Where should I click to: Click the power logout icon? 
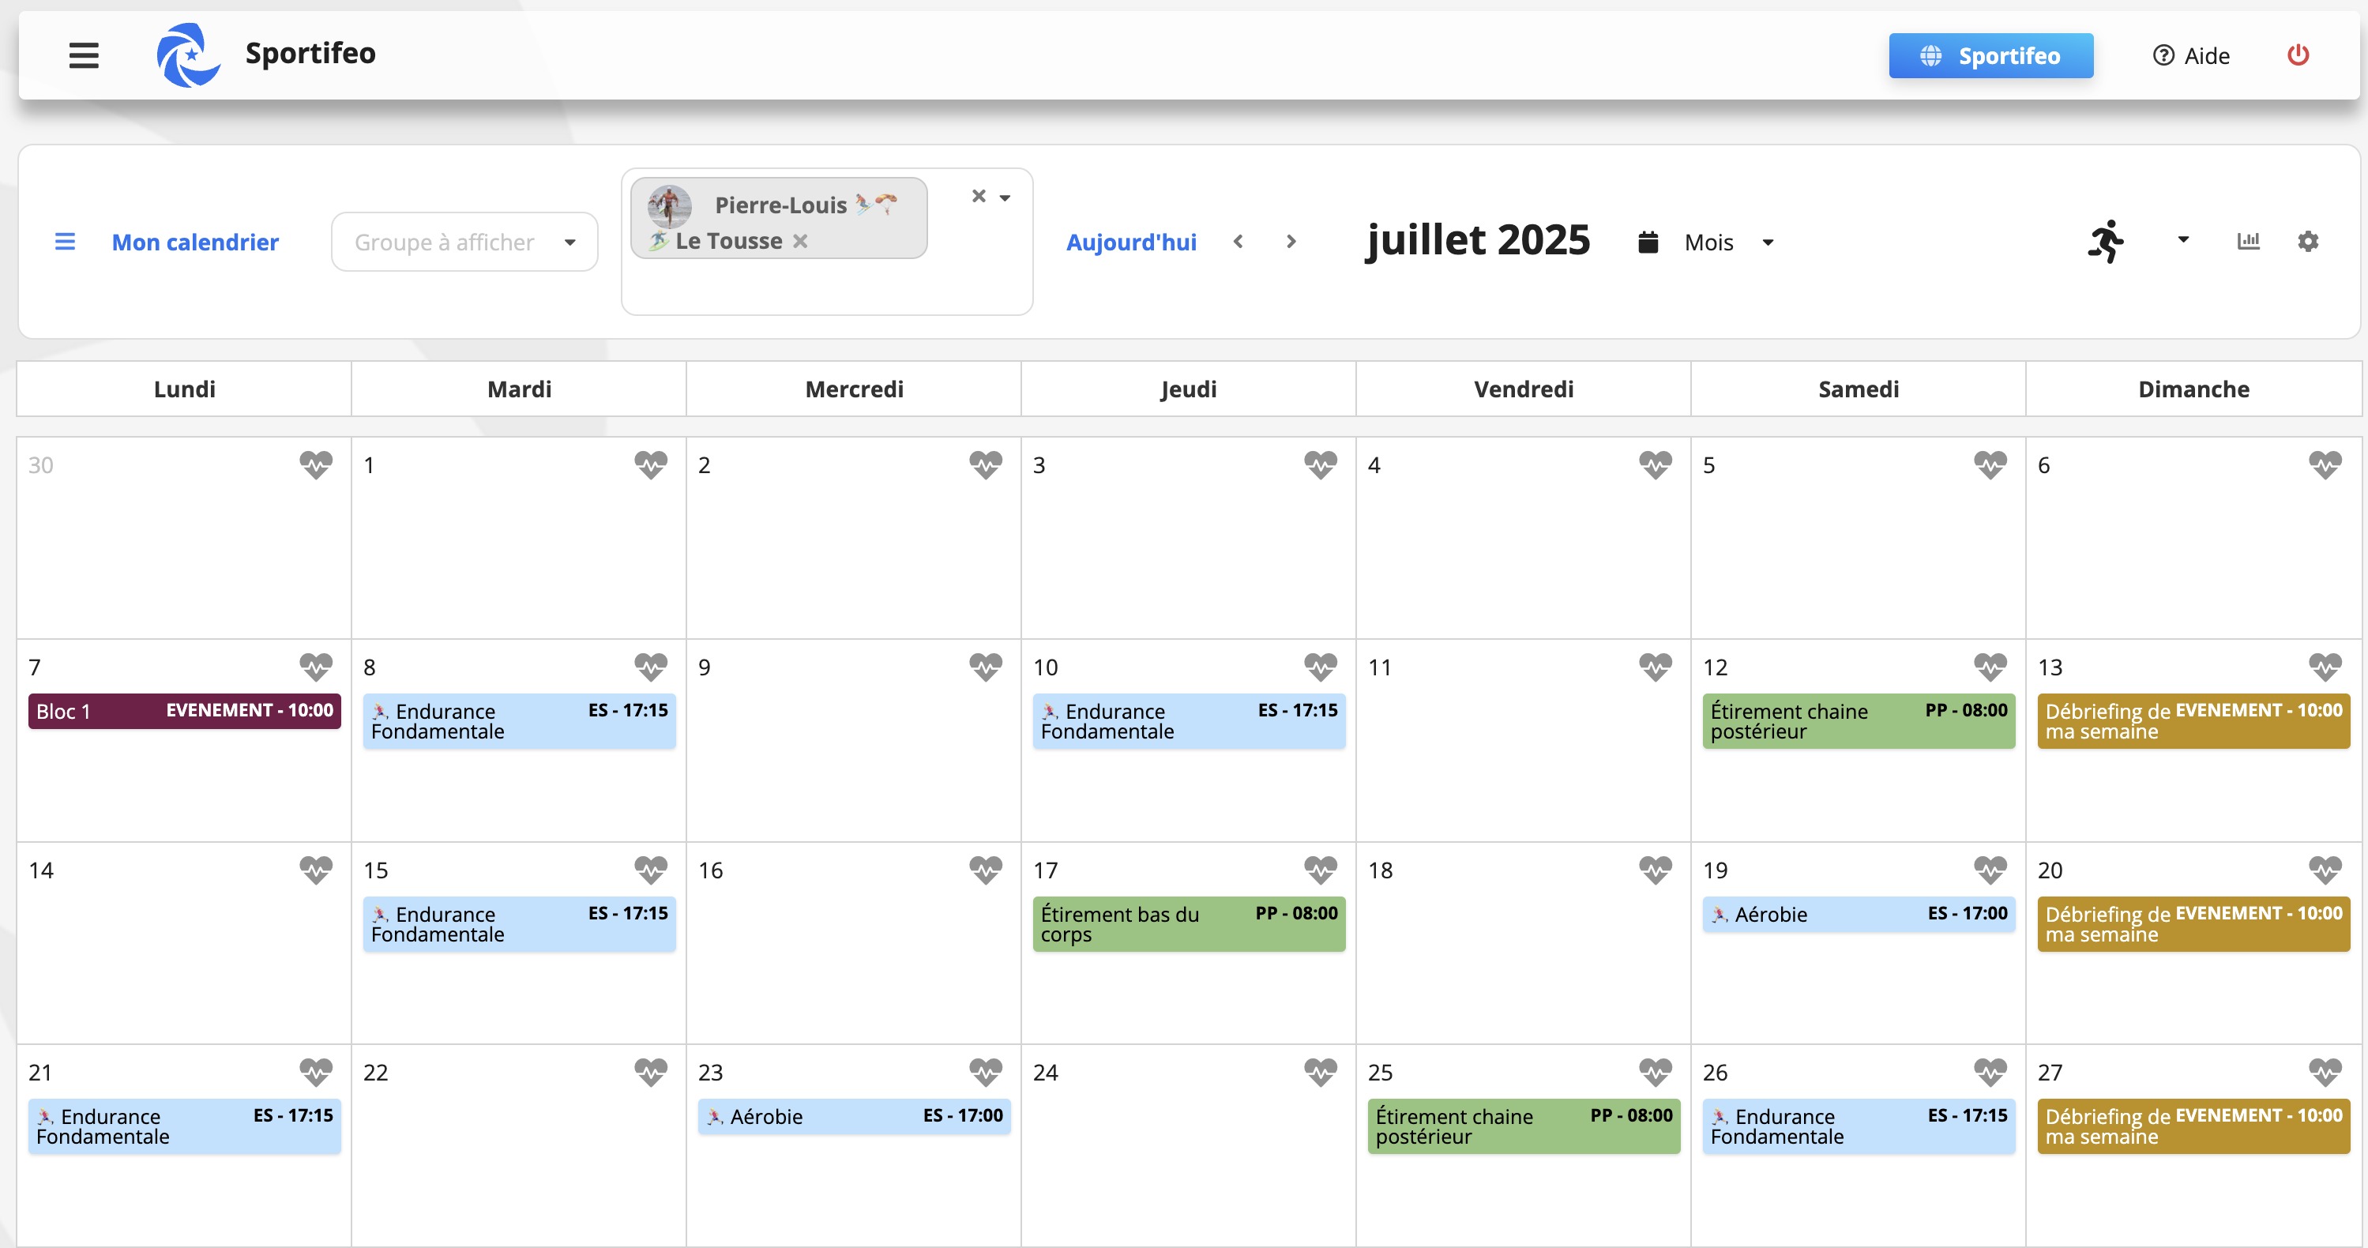tap(2297, 55)
